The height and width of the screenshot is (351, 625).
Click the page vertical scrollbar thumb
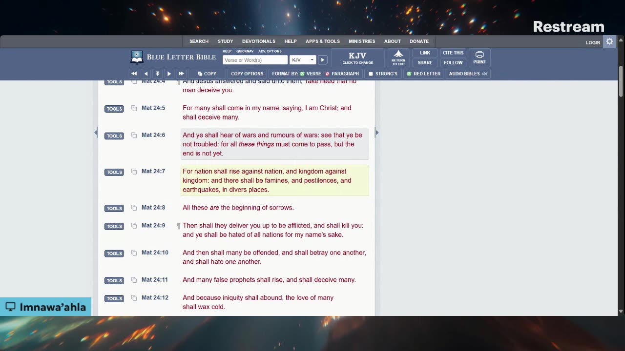click(621, 81)
